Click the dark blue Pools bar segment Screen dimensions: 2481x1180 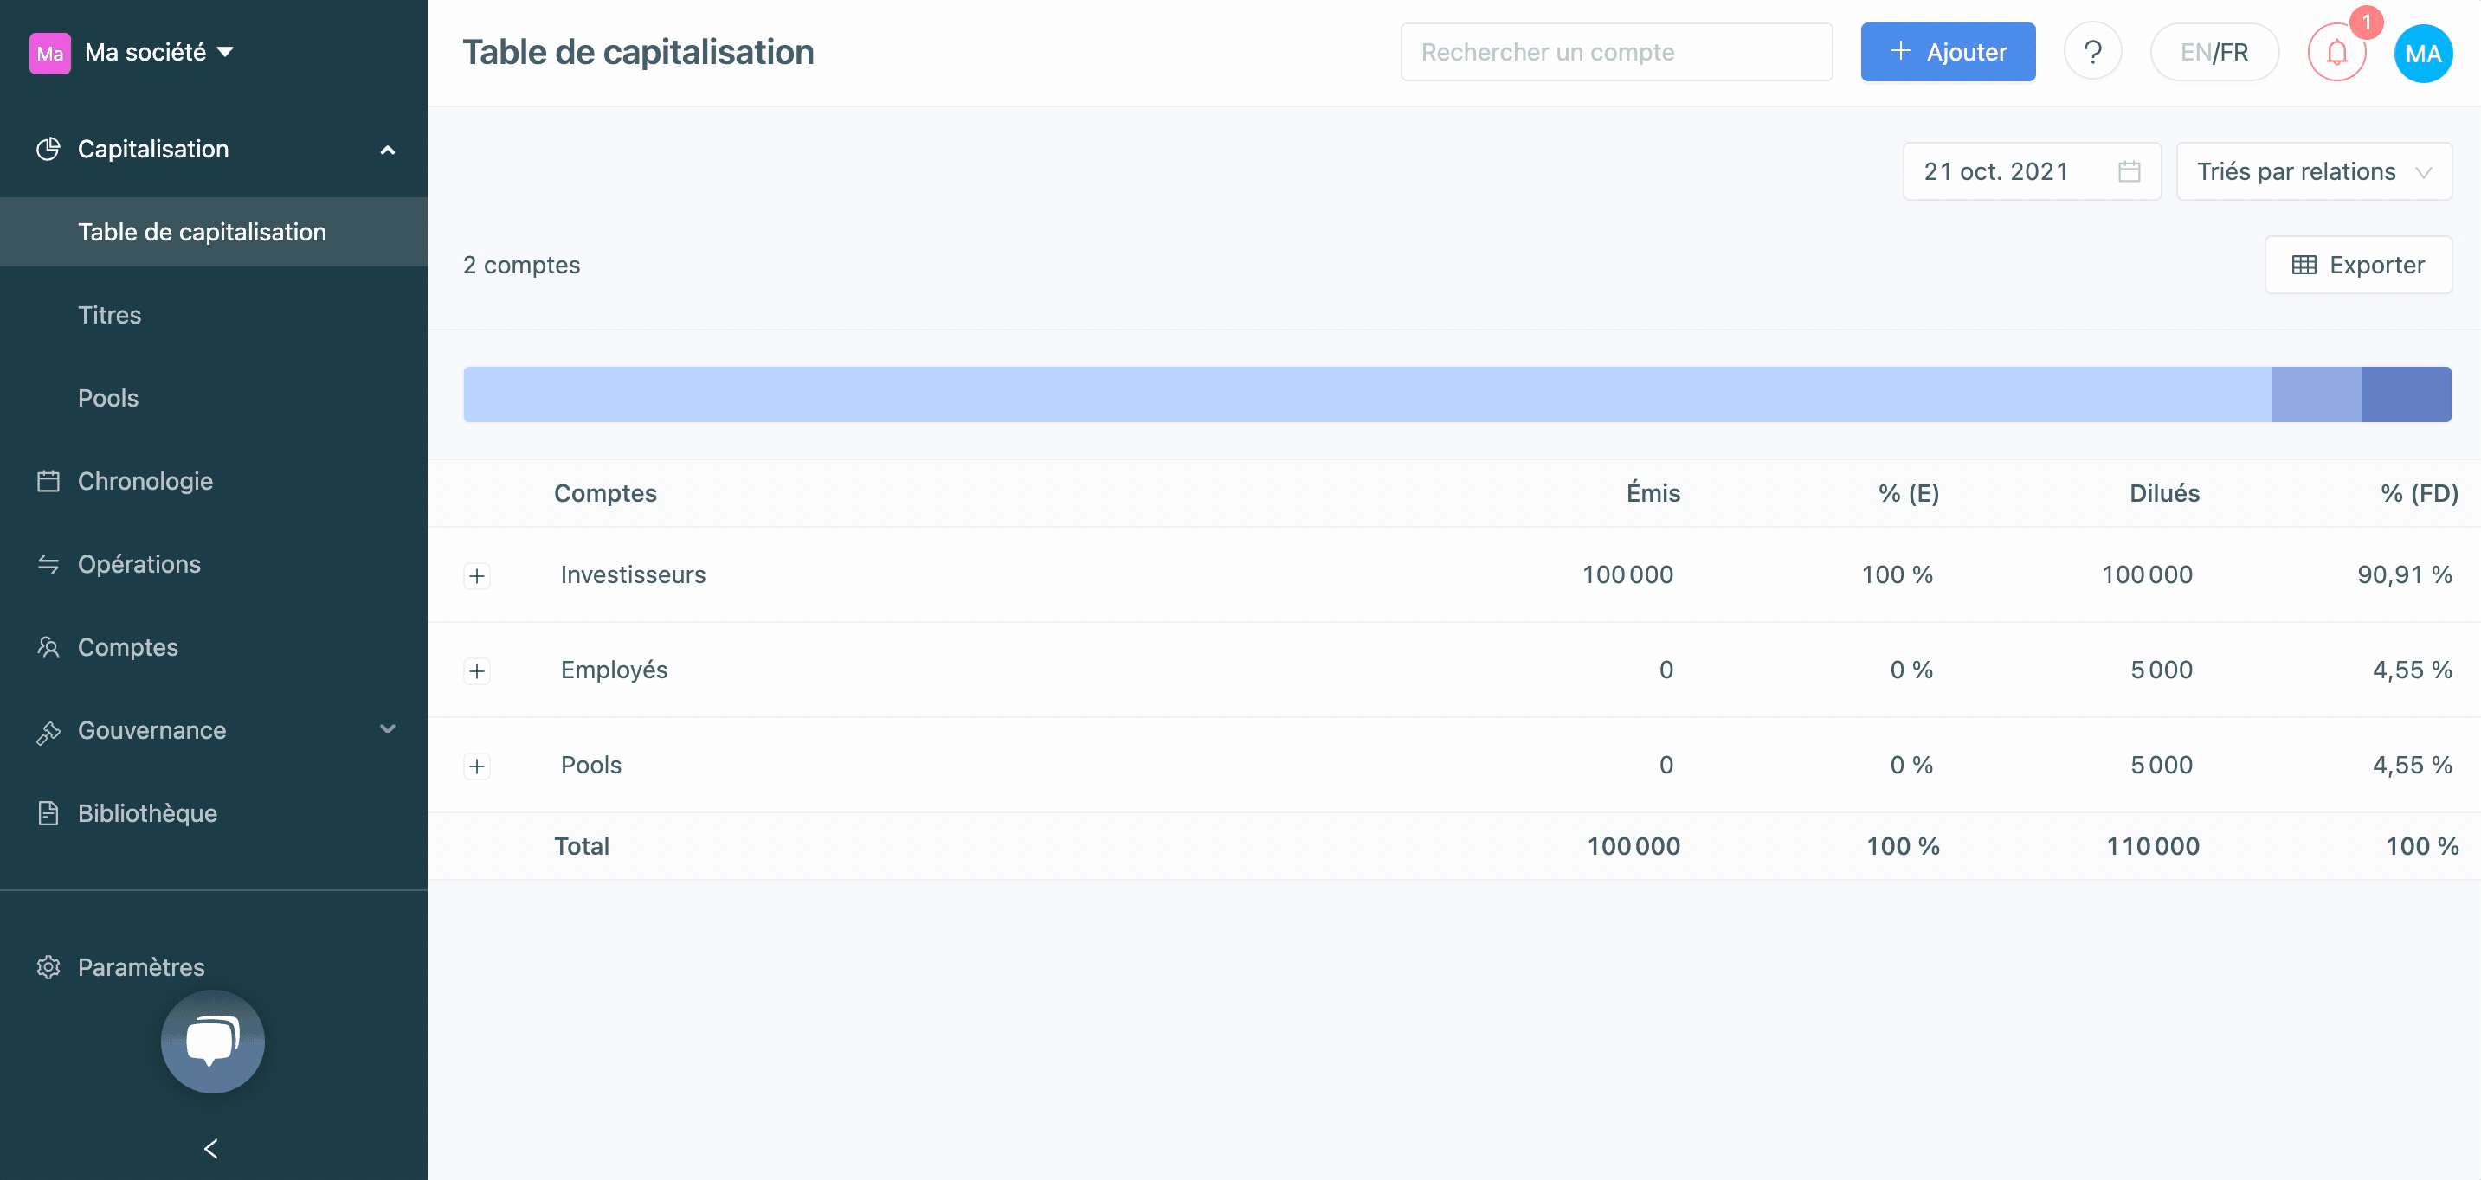pyautogui.click(x=2406, y=394)
